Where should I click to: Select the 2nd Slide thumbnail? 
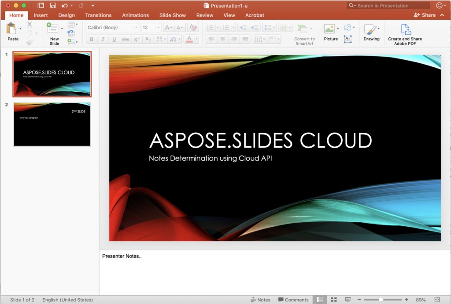(x=52, y=124)
